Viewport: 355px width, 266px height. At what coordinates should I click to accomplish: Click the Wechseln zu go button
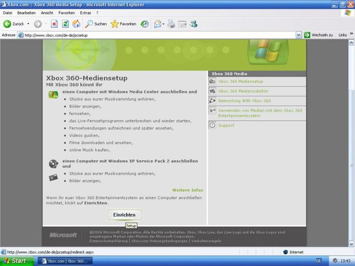click(x=318, y=35)
